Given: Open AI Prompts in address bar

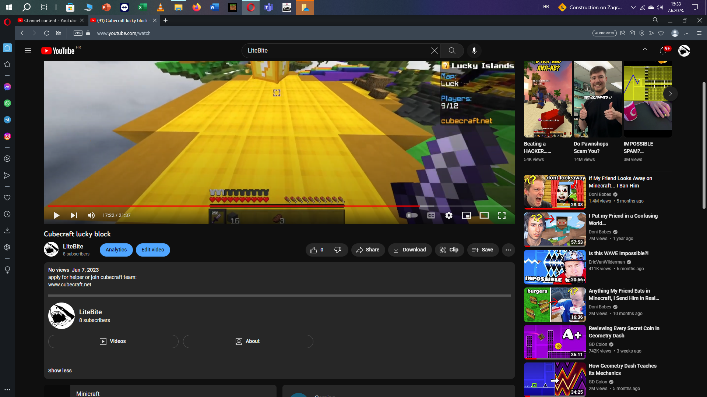Looking at the screenshot, I should [605, 33].
